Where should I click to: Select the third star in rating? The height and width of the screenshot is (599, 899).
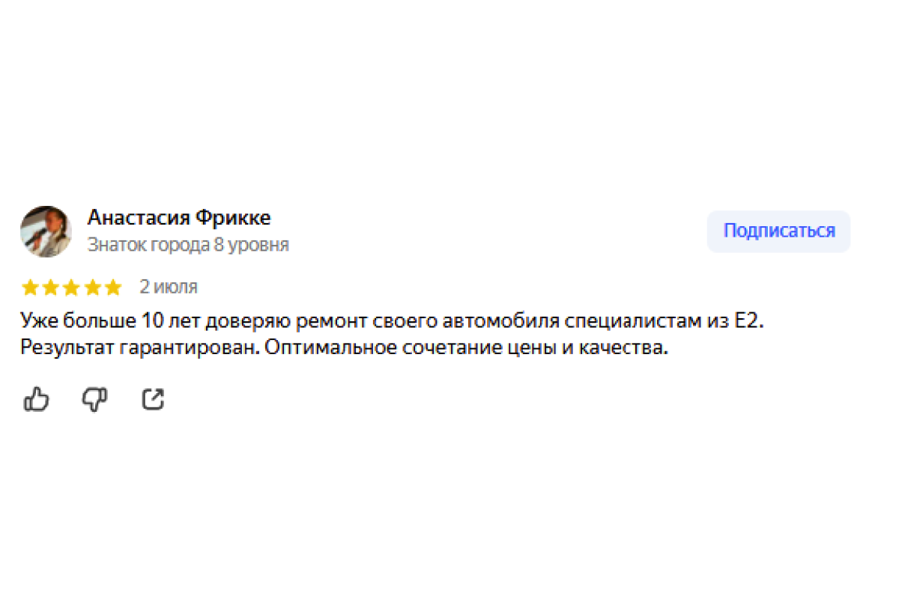click(72, 288)
